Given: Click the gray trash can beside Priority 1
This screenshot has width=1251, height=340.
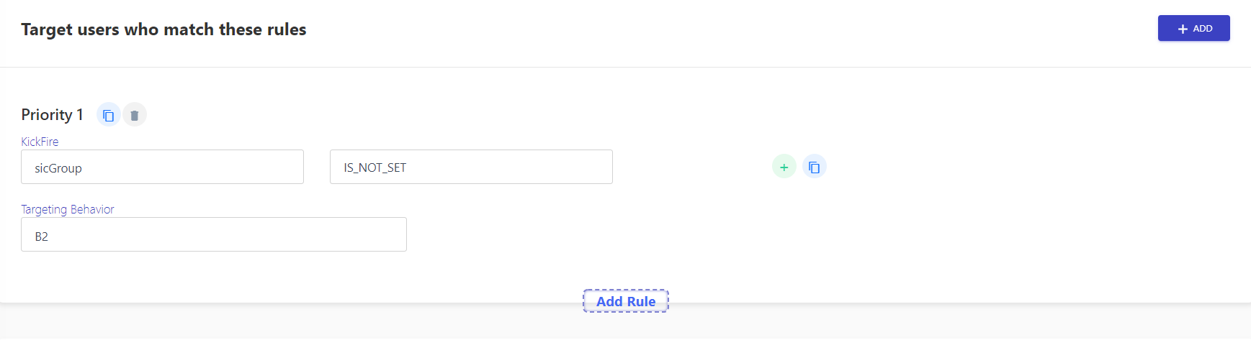Looking at the screenshot, I should [x=135, y=115].
